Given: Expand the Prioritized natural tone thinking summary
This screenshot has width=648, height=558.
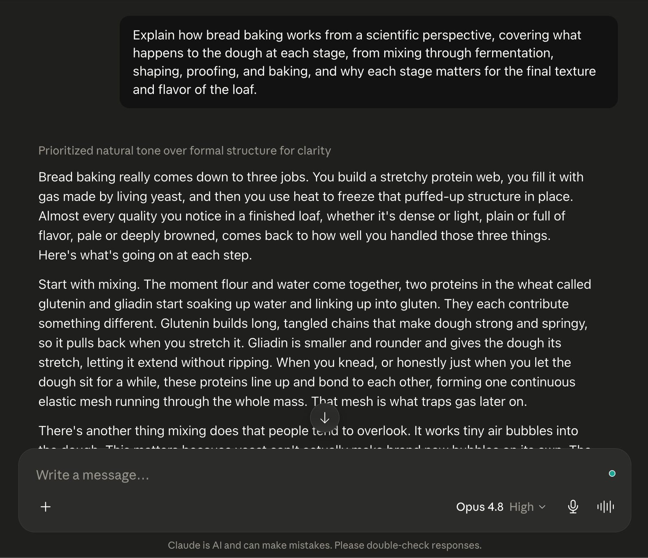Looking at the screenshot, I should click(x=184, y=150).
